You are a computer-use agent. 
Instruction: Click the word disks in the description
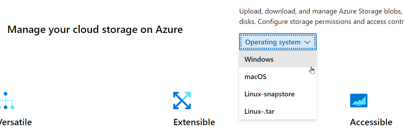pyautogui.click(x=247, y=21)
